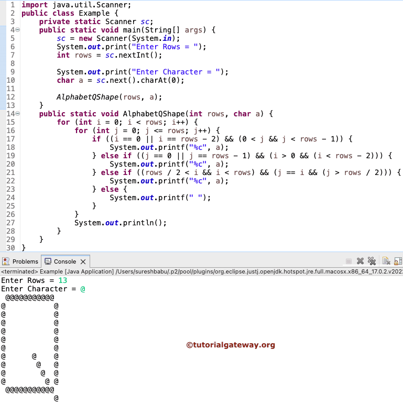Screen dimensions: 403x404
Task: Click the printf(" ") statement on line 24
Action: pos(160,198)
